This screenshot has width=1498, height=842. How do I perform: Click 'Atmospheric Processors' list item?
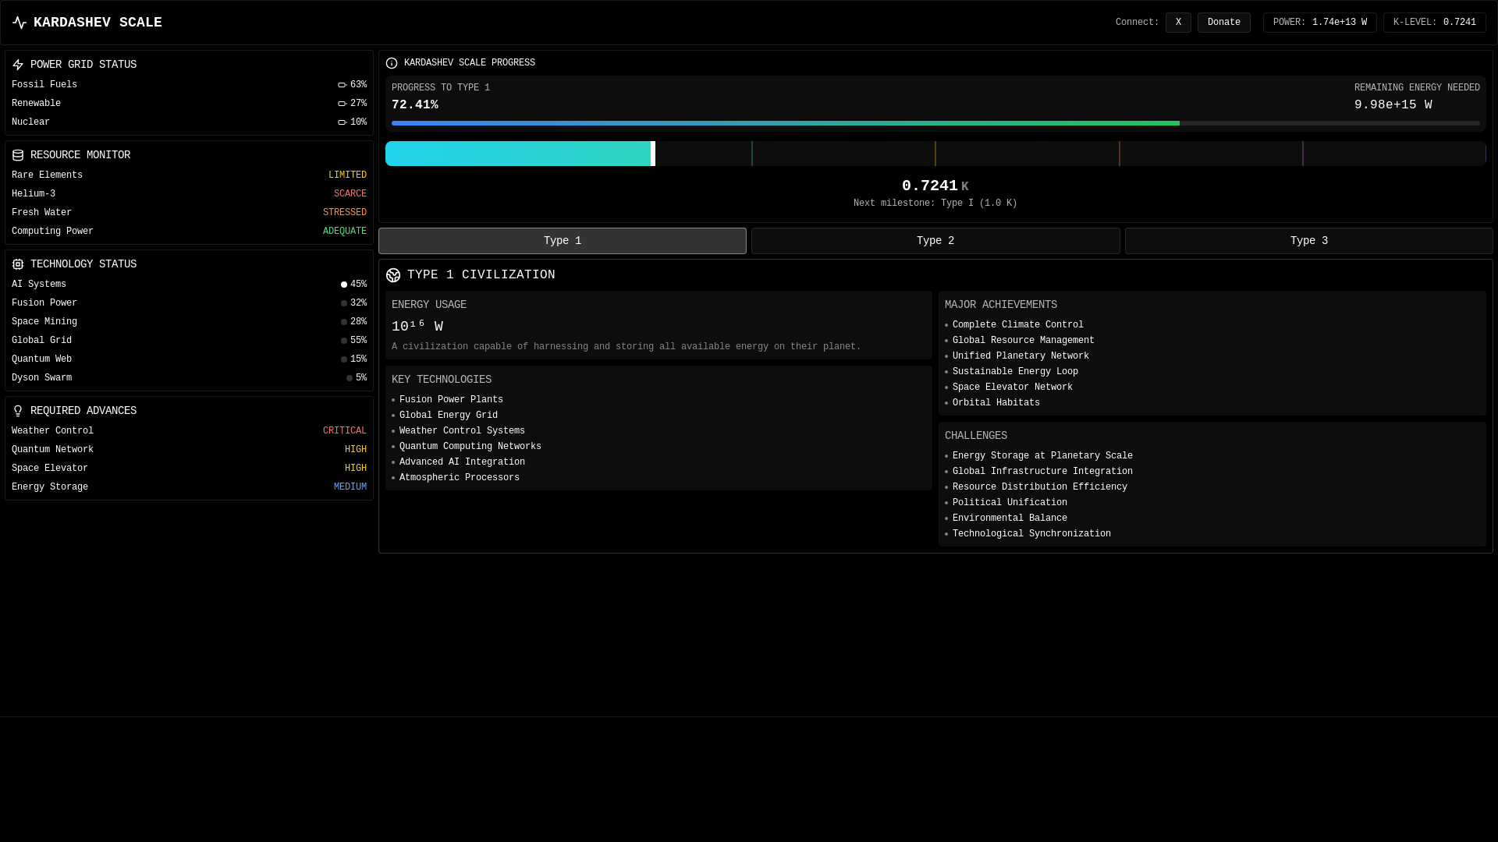pyautogui.click(x=460, y=478)
